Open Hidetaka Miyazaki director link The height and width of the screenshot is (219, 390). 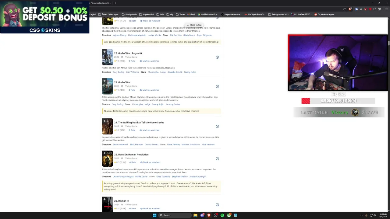(137, 35)
